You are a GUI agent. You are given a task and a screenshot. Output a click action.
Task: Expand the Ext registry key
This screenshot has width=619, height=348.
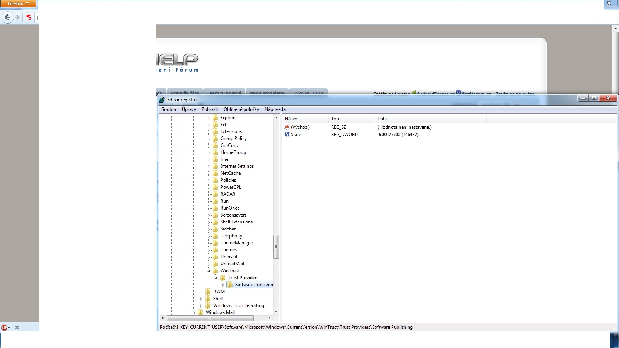point(209,125)
